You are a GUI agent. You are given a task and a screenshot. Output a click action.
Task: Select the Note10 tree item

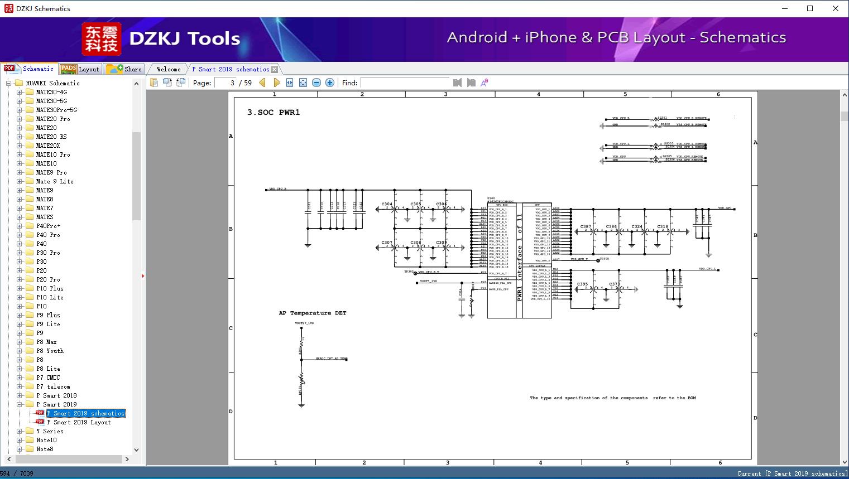tap(46, 440)
